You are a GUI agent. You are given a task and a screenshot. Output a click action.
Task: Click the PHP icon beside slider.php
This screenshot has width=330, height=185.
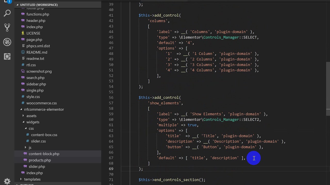25,166
